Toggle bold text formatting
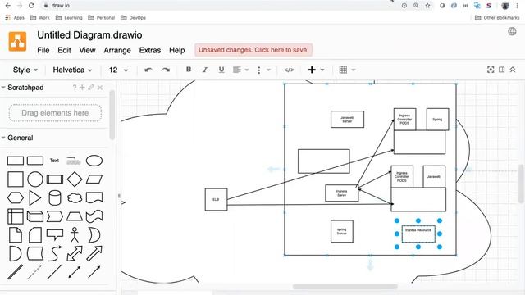The image size is (525, 295). point(189,70)
